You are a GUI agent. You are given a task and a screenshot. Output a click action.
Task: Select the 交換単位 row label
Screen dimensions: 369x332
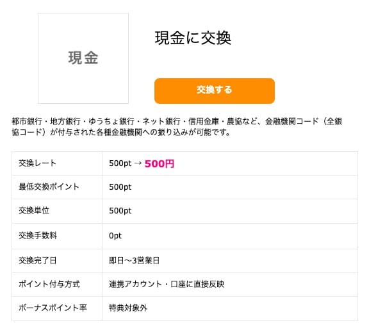tap(34, 210)
